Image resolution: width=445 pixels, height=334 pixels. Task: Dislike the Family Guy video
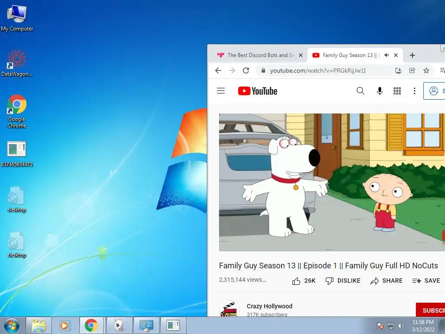[343, 281]
